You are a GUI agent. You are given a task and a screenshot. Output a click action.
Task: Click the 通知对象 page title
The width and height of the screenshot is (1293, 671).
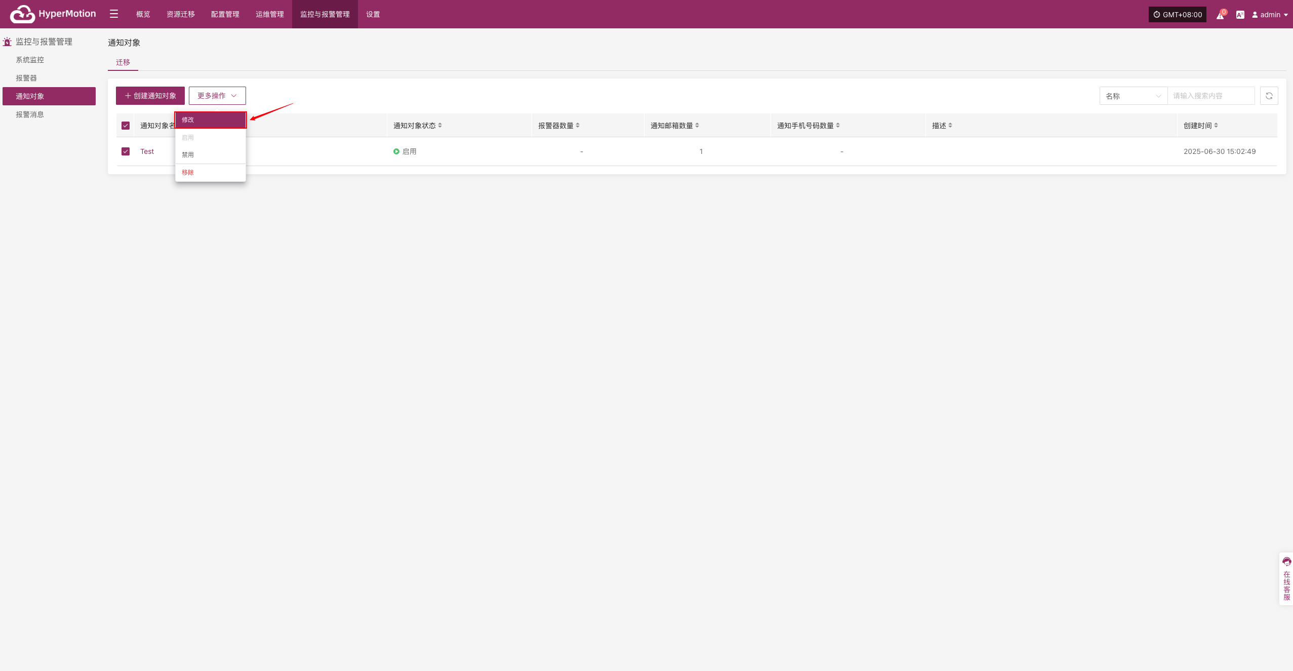point(124,43)
